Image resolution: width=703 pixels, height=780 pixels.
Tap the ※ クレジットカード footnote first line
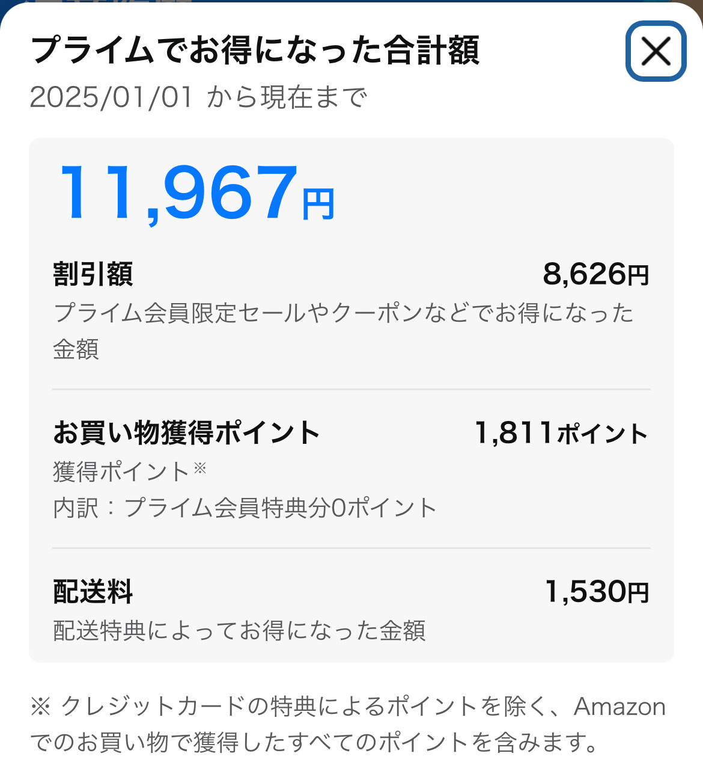click(348, 707)
